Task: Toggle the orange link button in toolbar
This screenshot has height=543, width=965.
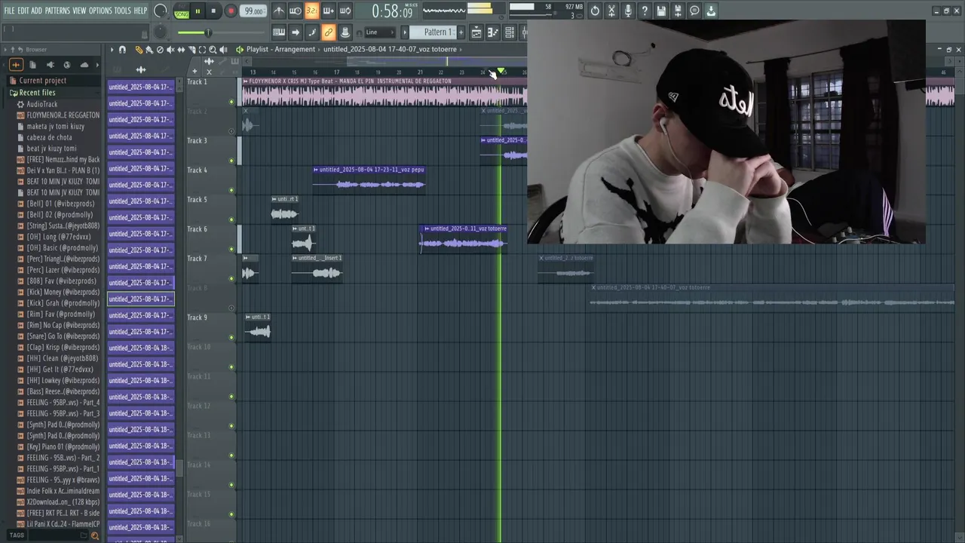Action: click(x=329, y=32)
